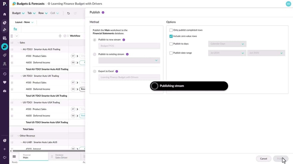293x164 pixels.
Task: Click the Cancel button
Action: [x=263, y=159]
